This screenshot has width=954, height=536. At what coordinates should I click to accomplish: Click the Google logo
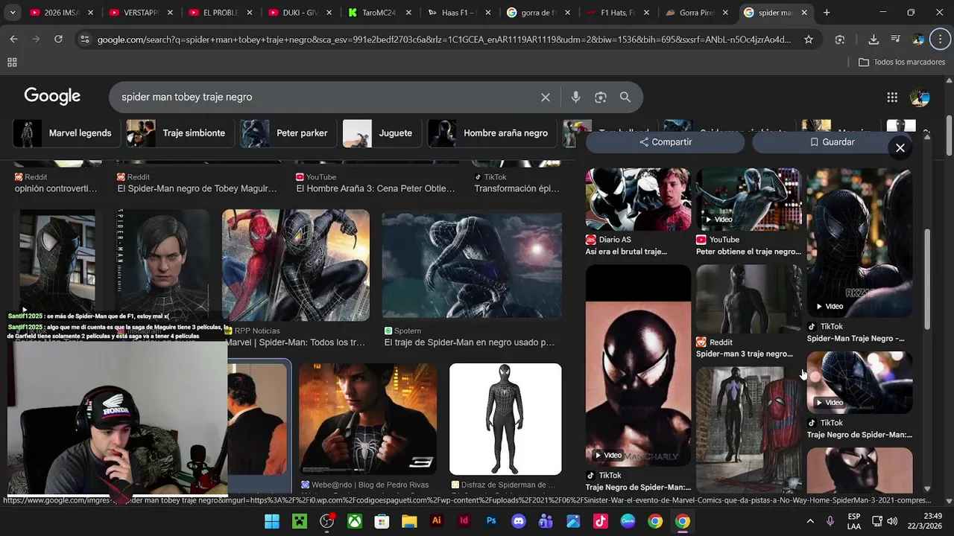click(52, 96)
